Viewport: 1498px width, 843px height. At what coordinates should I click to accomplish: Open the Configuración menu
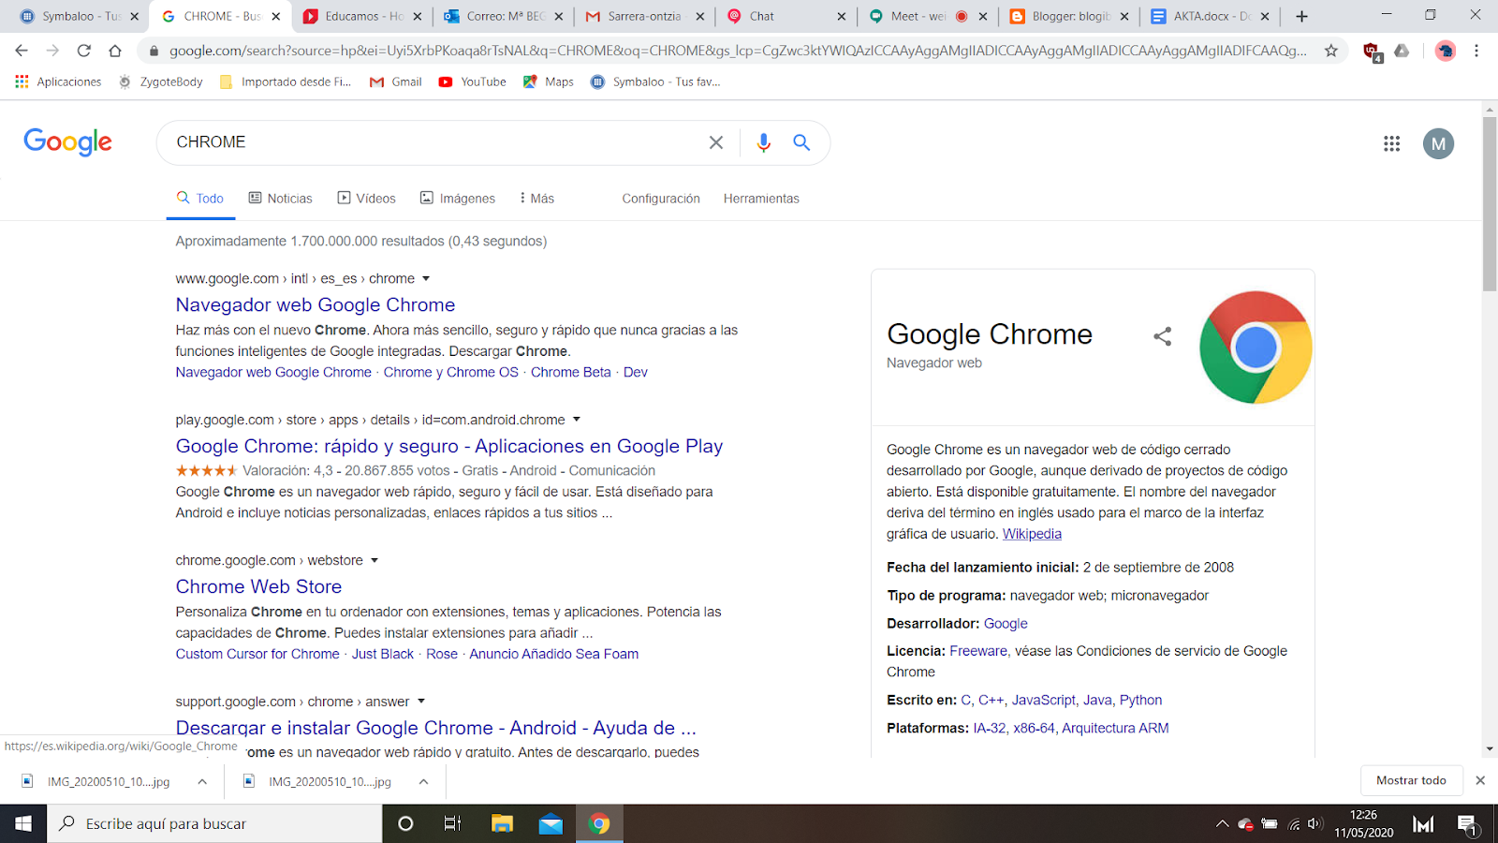point(661,199)
